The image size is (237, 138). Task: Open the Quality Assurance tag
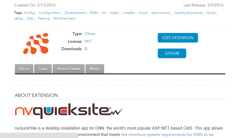pos(188,13)
